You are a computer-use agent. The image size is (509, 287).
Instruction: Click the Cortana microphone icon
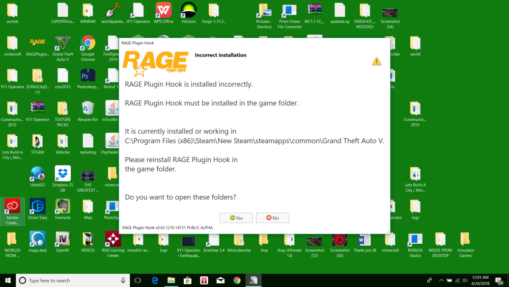pos(123,280)
